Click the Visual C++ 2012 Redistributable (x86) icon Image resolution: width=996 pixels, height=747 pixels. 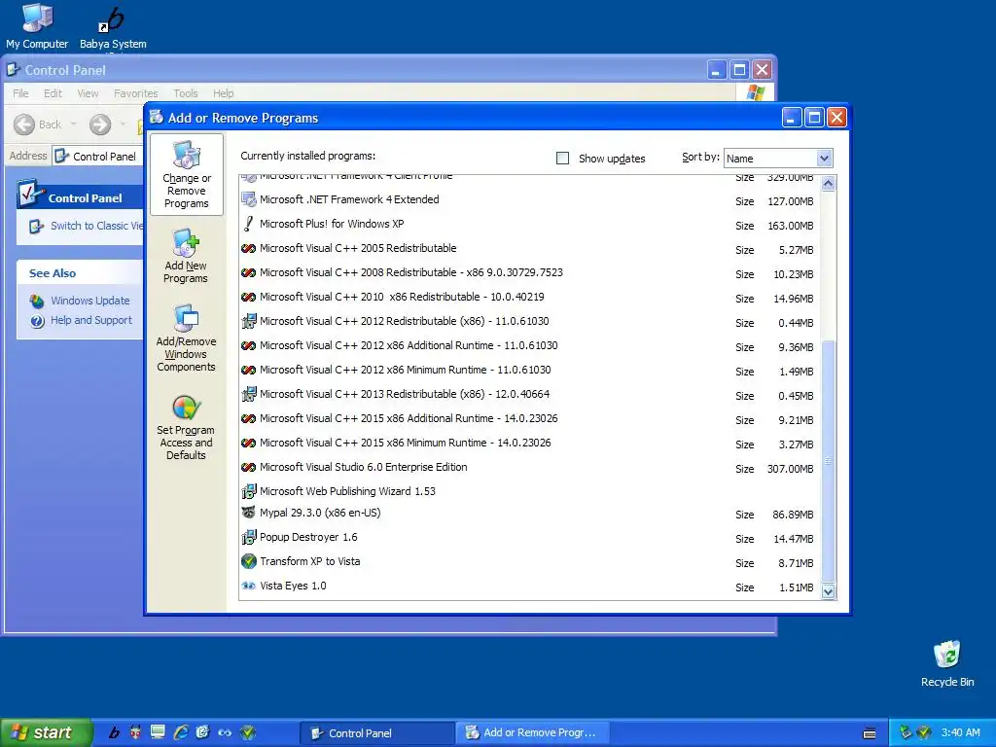248,321
